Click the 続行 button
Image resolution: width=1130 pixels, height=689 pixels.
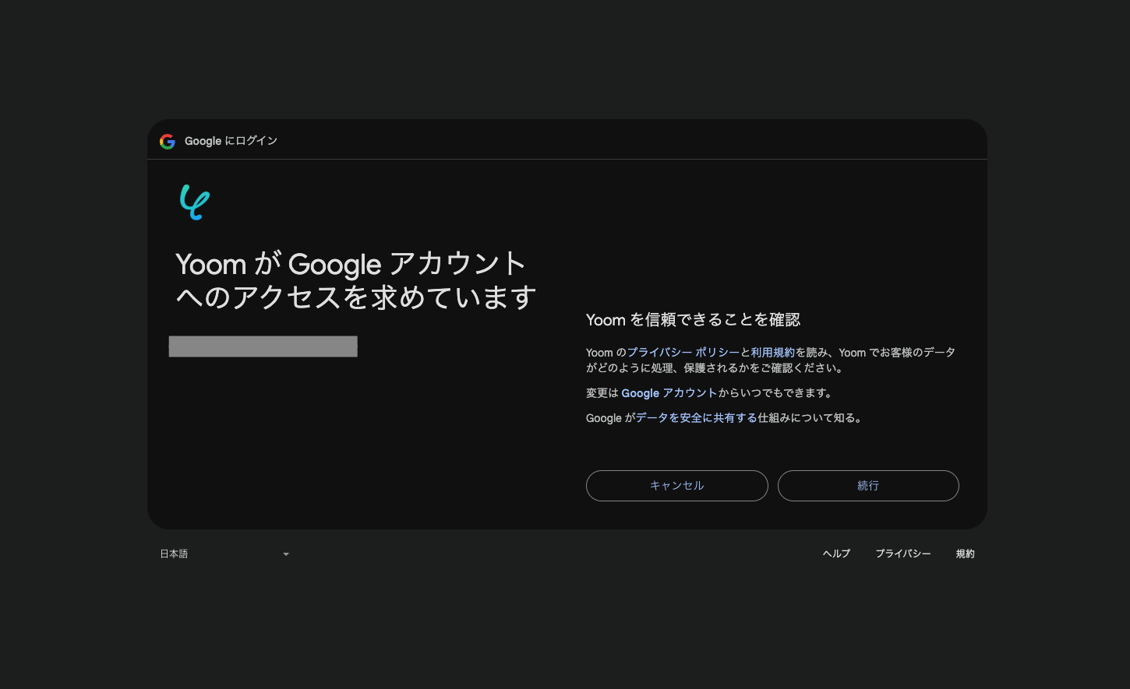[x=867, y=486]
